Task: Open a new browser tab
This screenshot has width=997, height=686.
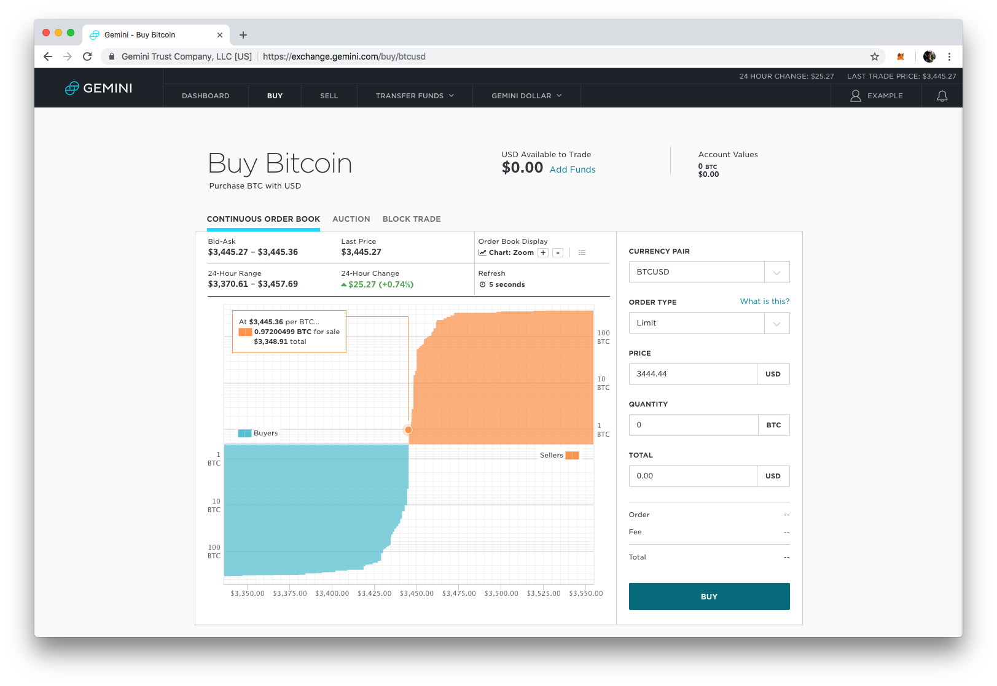Action: click(x=243, y=35)
